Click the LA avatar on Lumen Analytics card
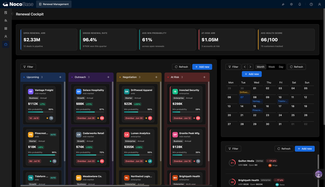 pos(127,135)
